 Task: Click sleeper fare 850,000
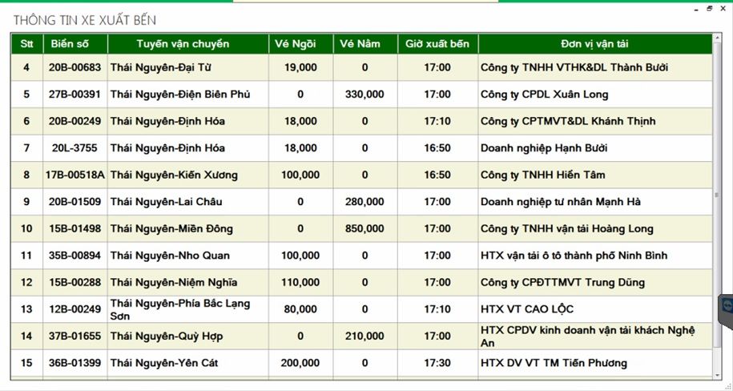[x=365, y=228]
